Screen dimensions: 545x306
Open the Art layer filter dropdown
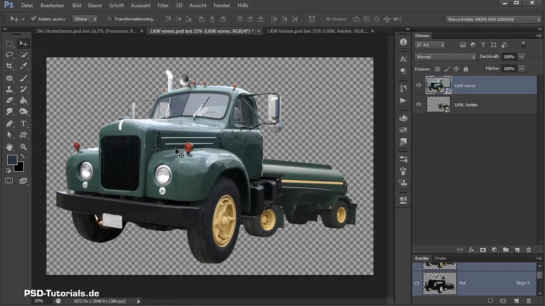tap(430, 45)
